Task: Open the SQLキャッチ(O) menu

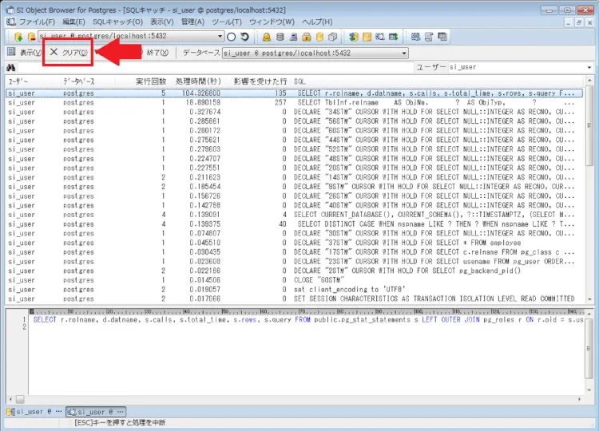Action: pyautogui.click(x=117, y=22)
